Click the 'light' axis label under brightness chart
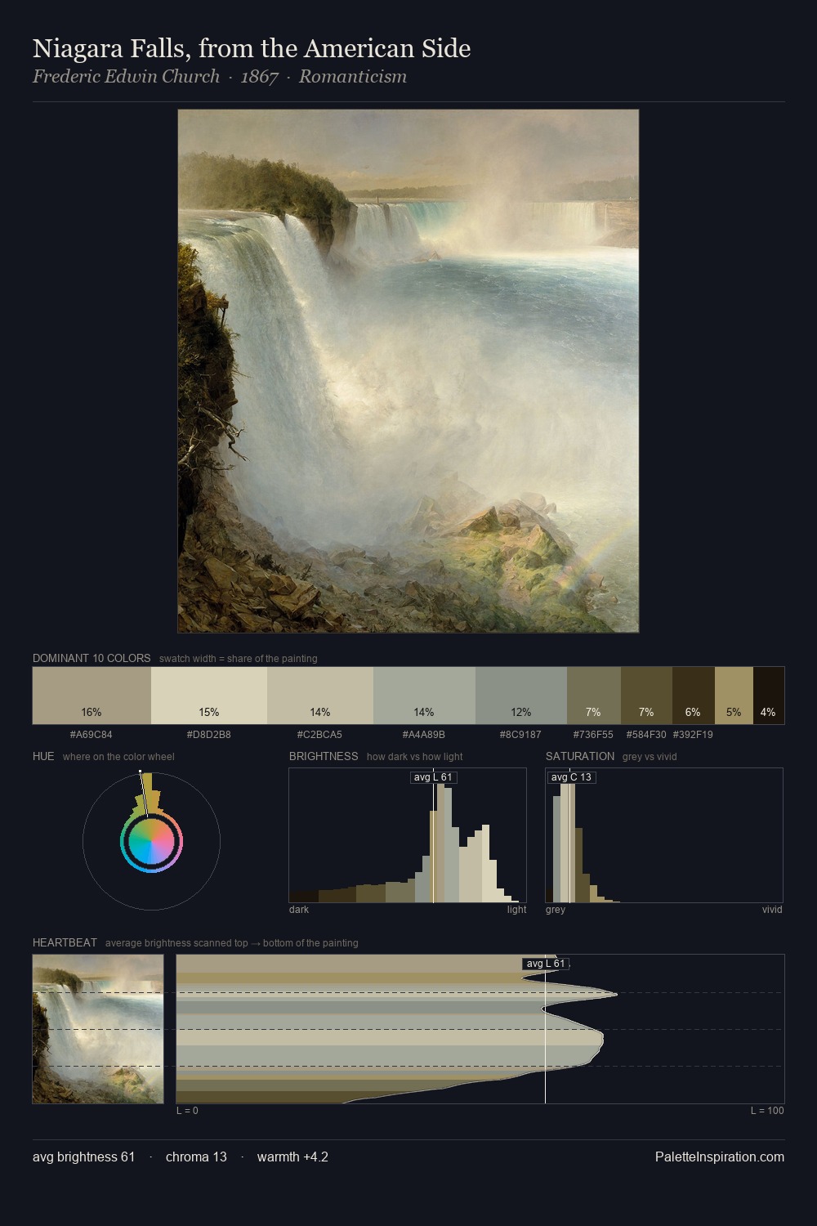This screenshot has height=1226, width=817. [516, 910]
